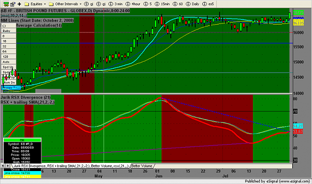Switch to the 15min interval
The width and height of the screenshot is (312, 184).
162,4
